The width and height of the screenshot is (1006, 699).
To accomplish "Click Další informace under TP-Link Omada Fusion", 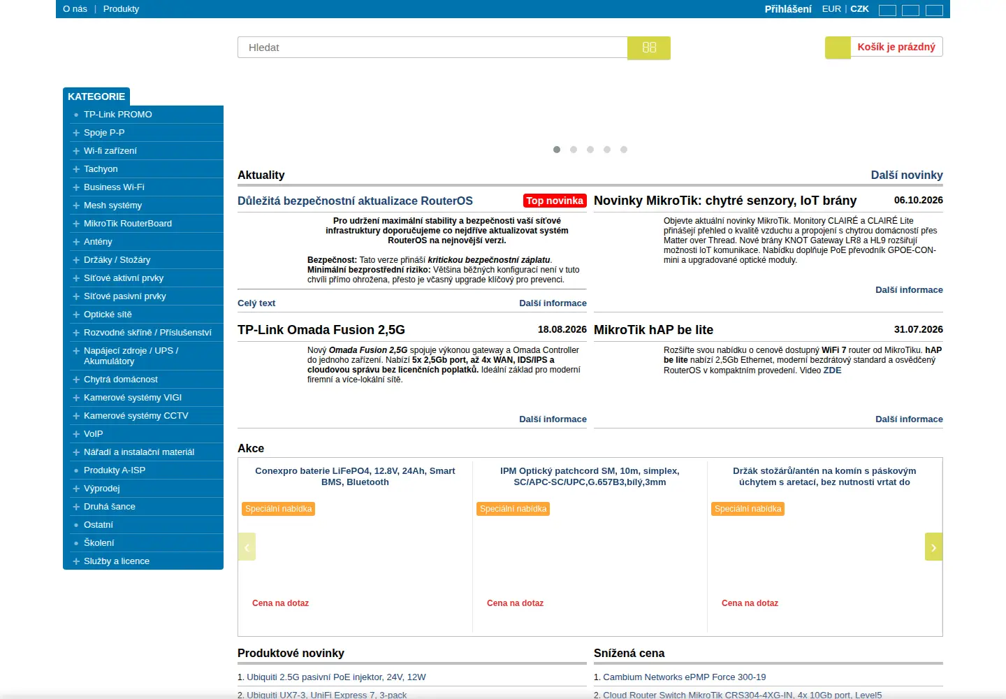I will click(553, 419).
